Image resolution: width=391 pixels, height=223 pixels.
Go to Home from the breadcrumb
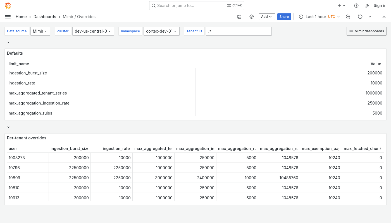(x=21, y=16)
